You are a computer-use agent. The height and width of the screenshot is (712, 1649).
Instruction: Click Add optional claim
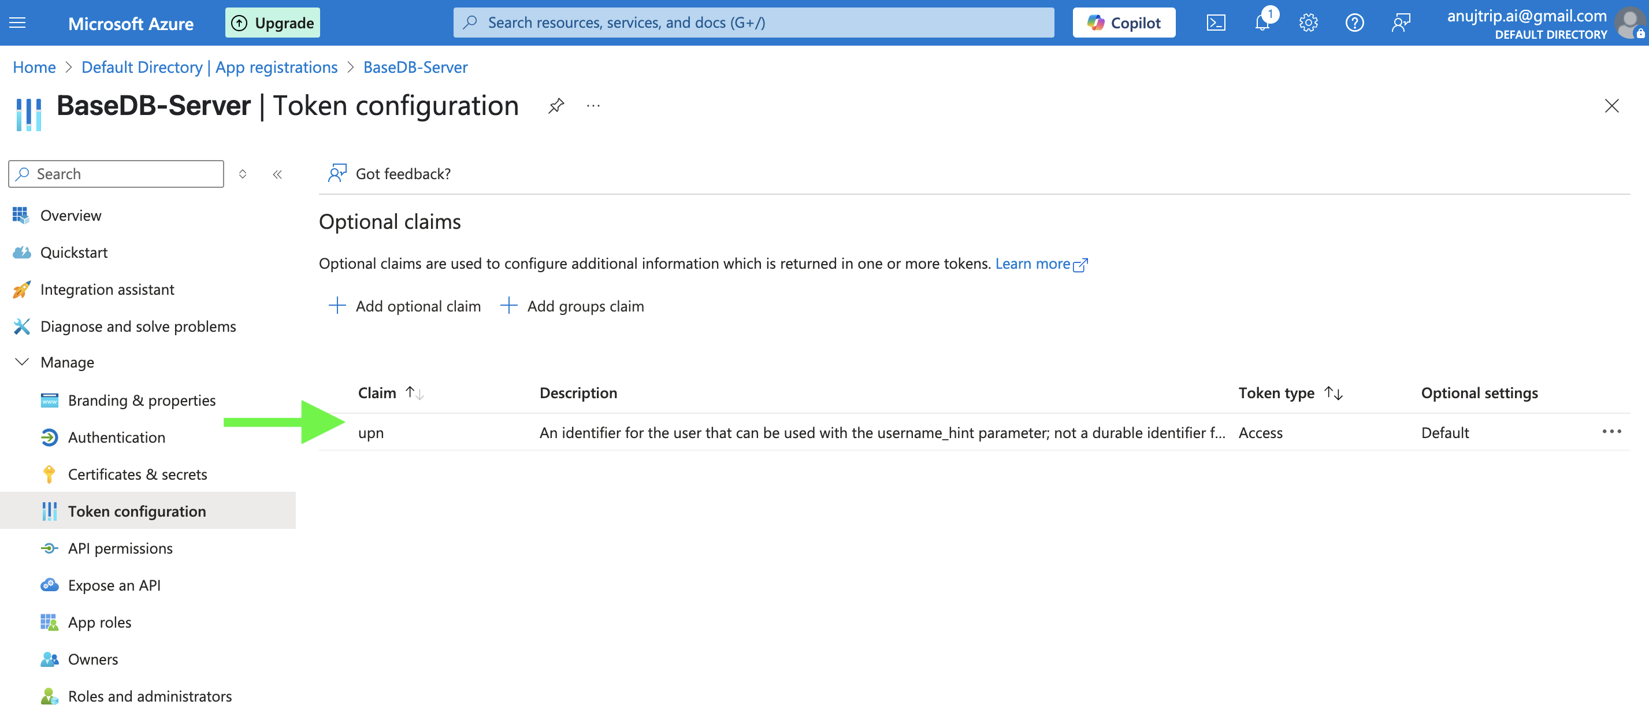click(404, 306)
